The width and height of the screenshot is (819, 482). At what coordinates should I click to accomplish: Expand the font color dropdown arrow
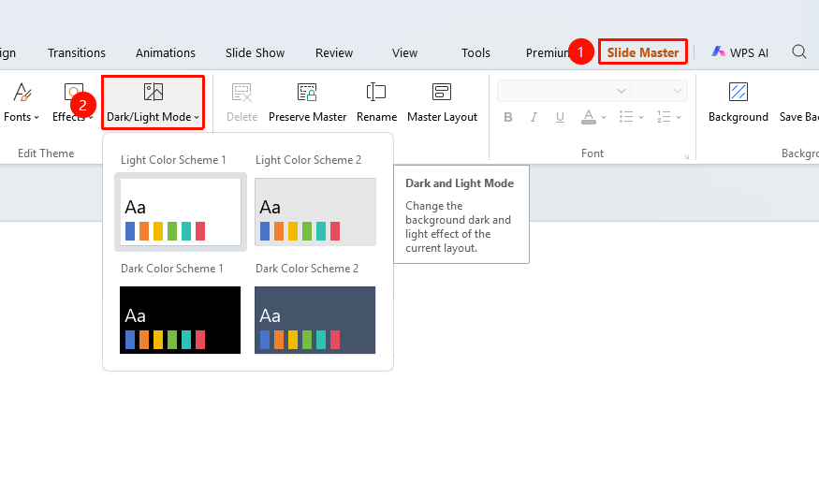pos(604,118)
